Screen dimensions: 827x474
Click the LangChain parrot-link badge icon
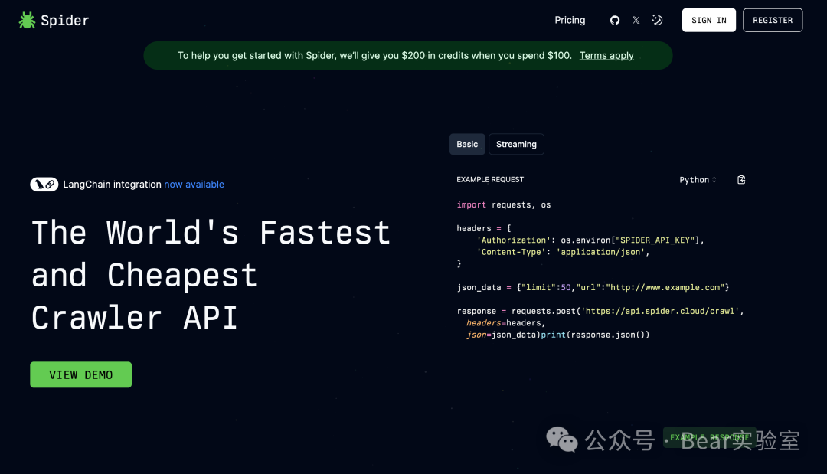[44, 185]
